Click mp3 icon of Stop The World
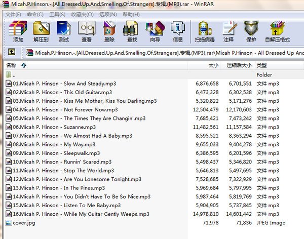This screenshot has height=239, width=304. tap(9, 170)
